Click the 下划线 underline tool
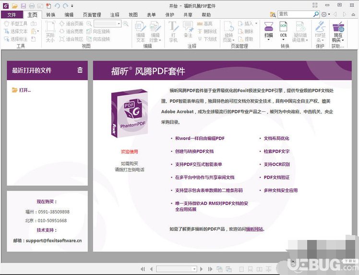Screen dimensions: 359x275 pos(207,39)
